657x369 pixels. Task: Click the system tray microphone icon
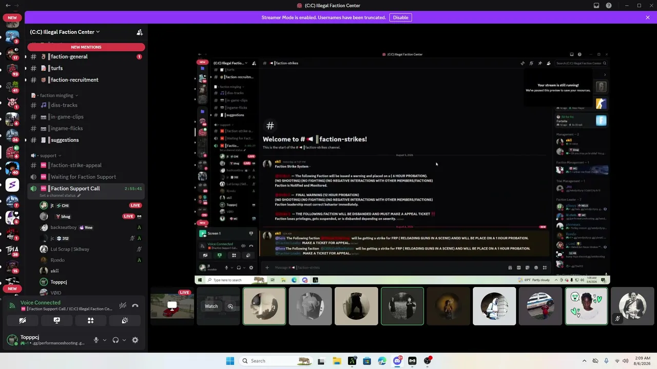click(606, 361)
